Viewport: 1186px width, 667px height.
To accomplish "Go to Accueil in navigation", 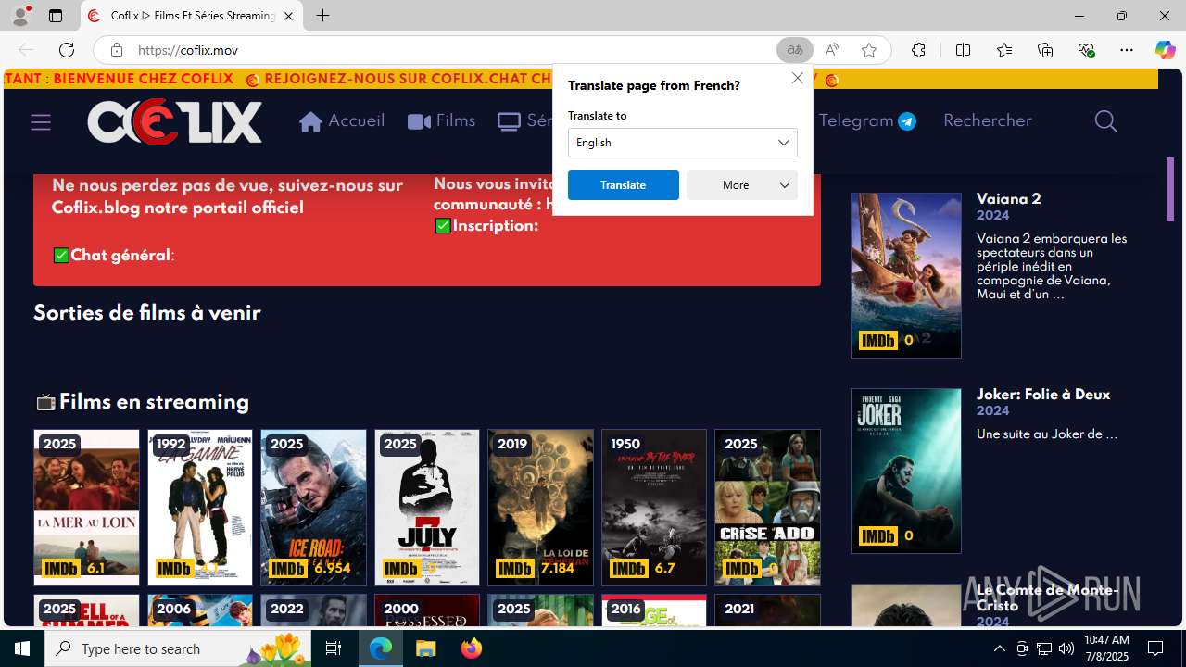I will [342, 121].
